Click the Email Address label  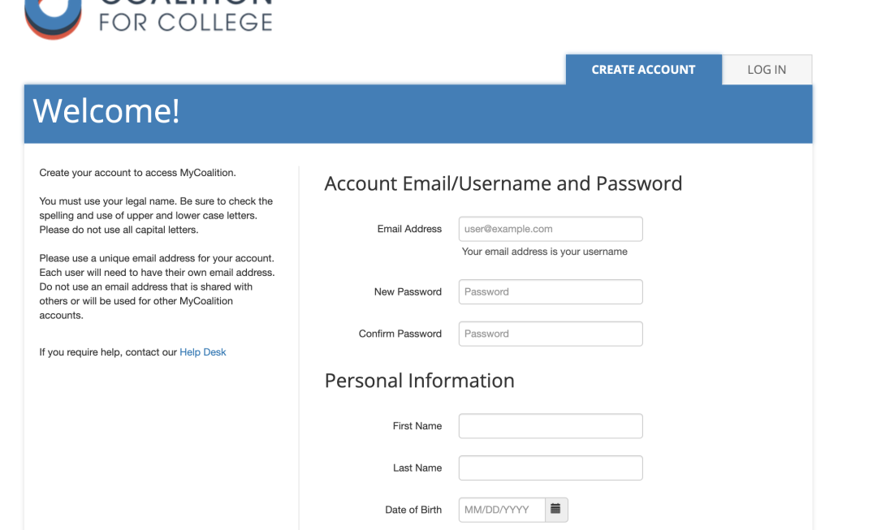point(409,229)
